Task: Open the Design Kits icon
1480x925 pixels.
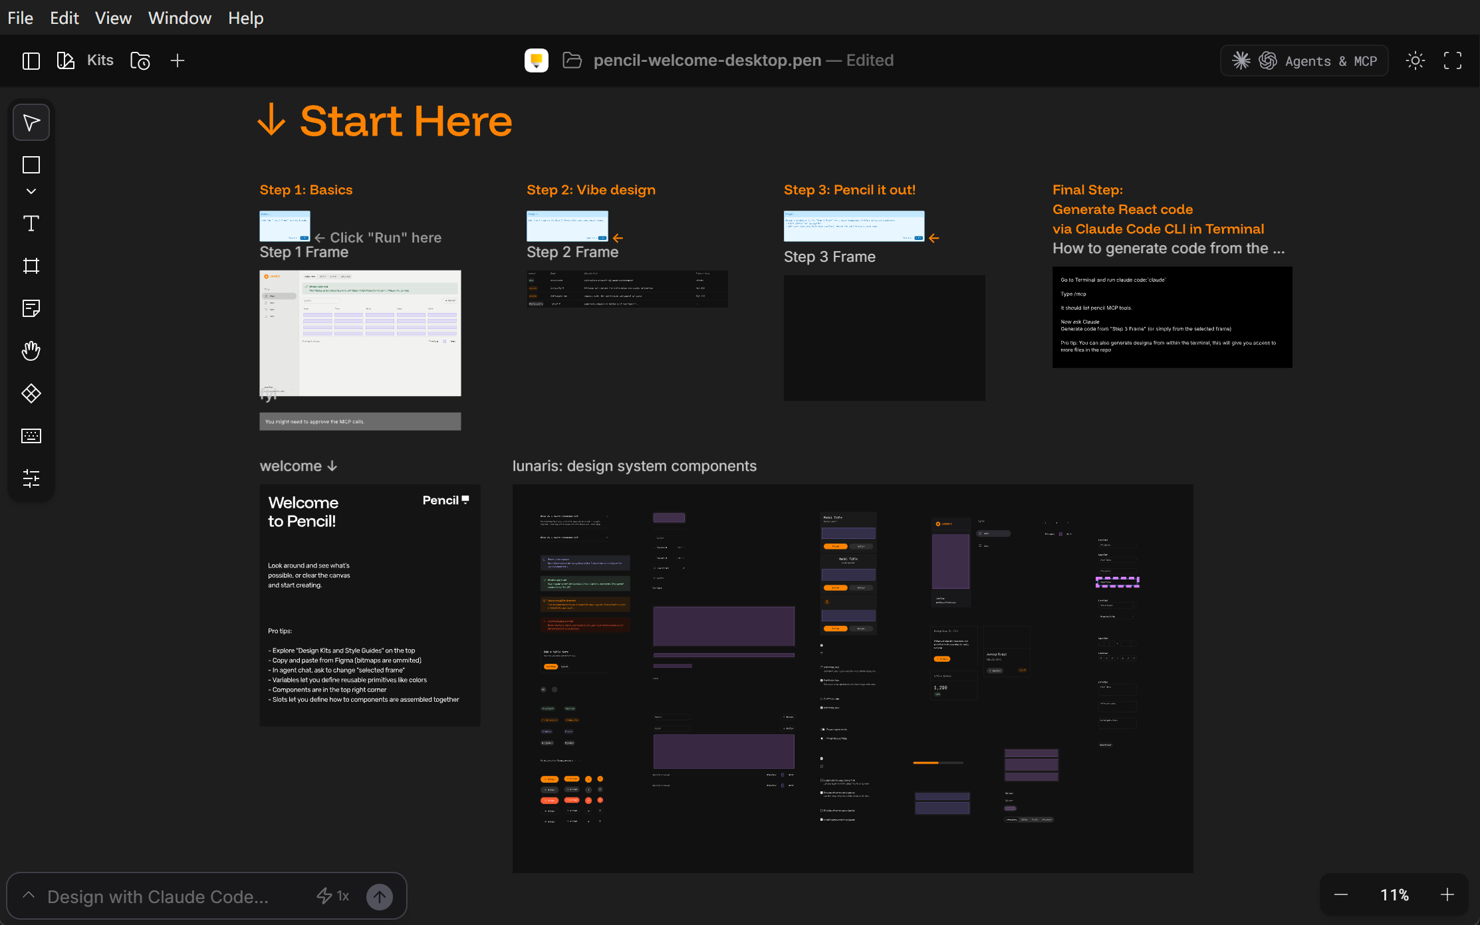Action: [x=66, y=60]
